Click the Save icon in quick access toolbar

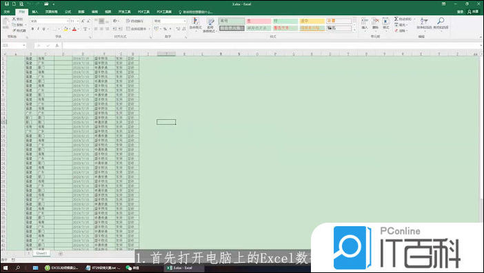[6, 4]
